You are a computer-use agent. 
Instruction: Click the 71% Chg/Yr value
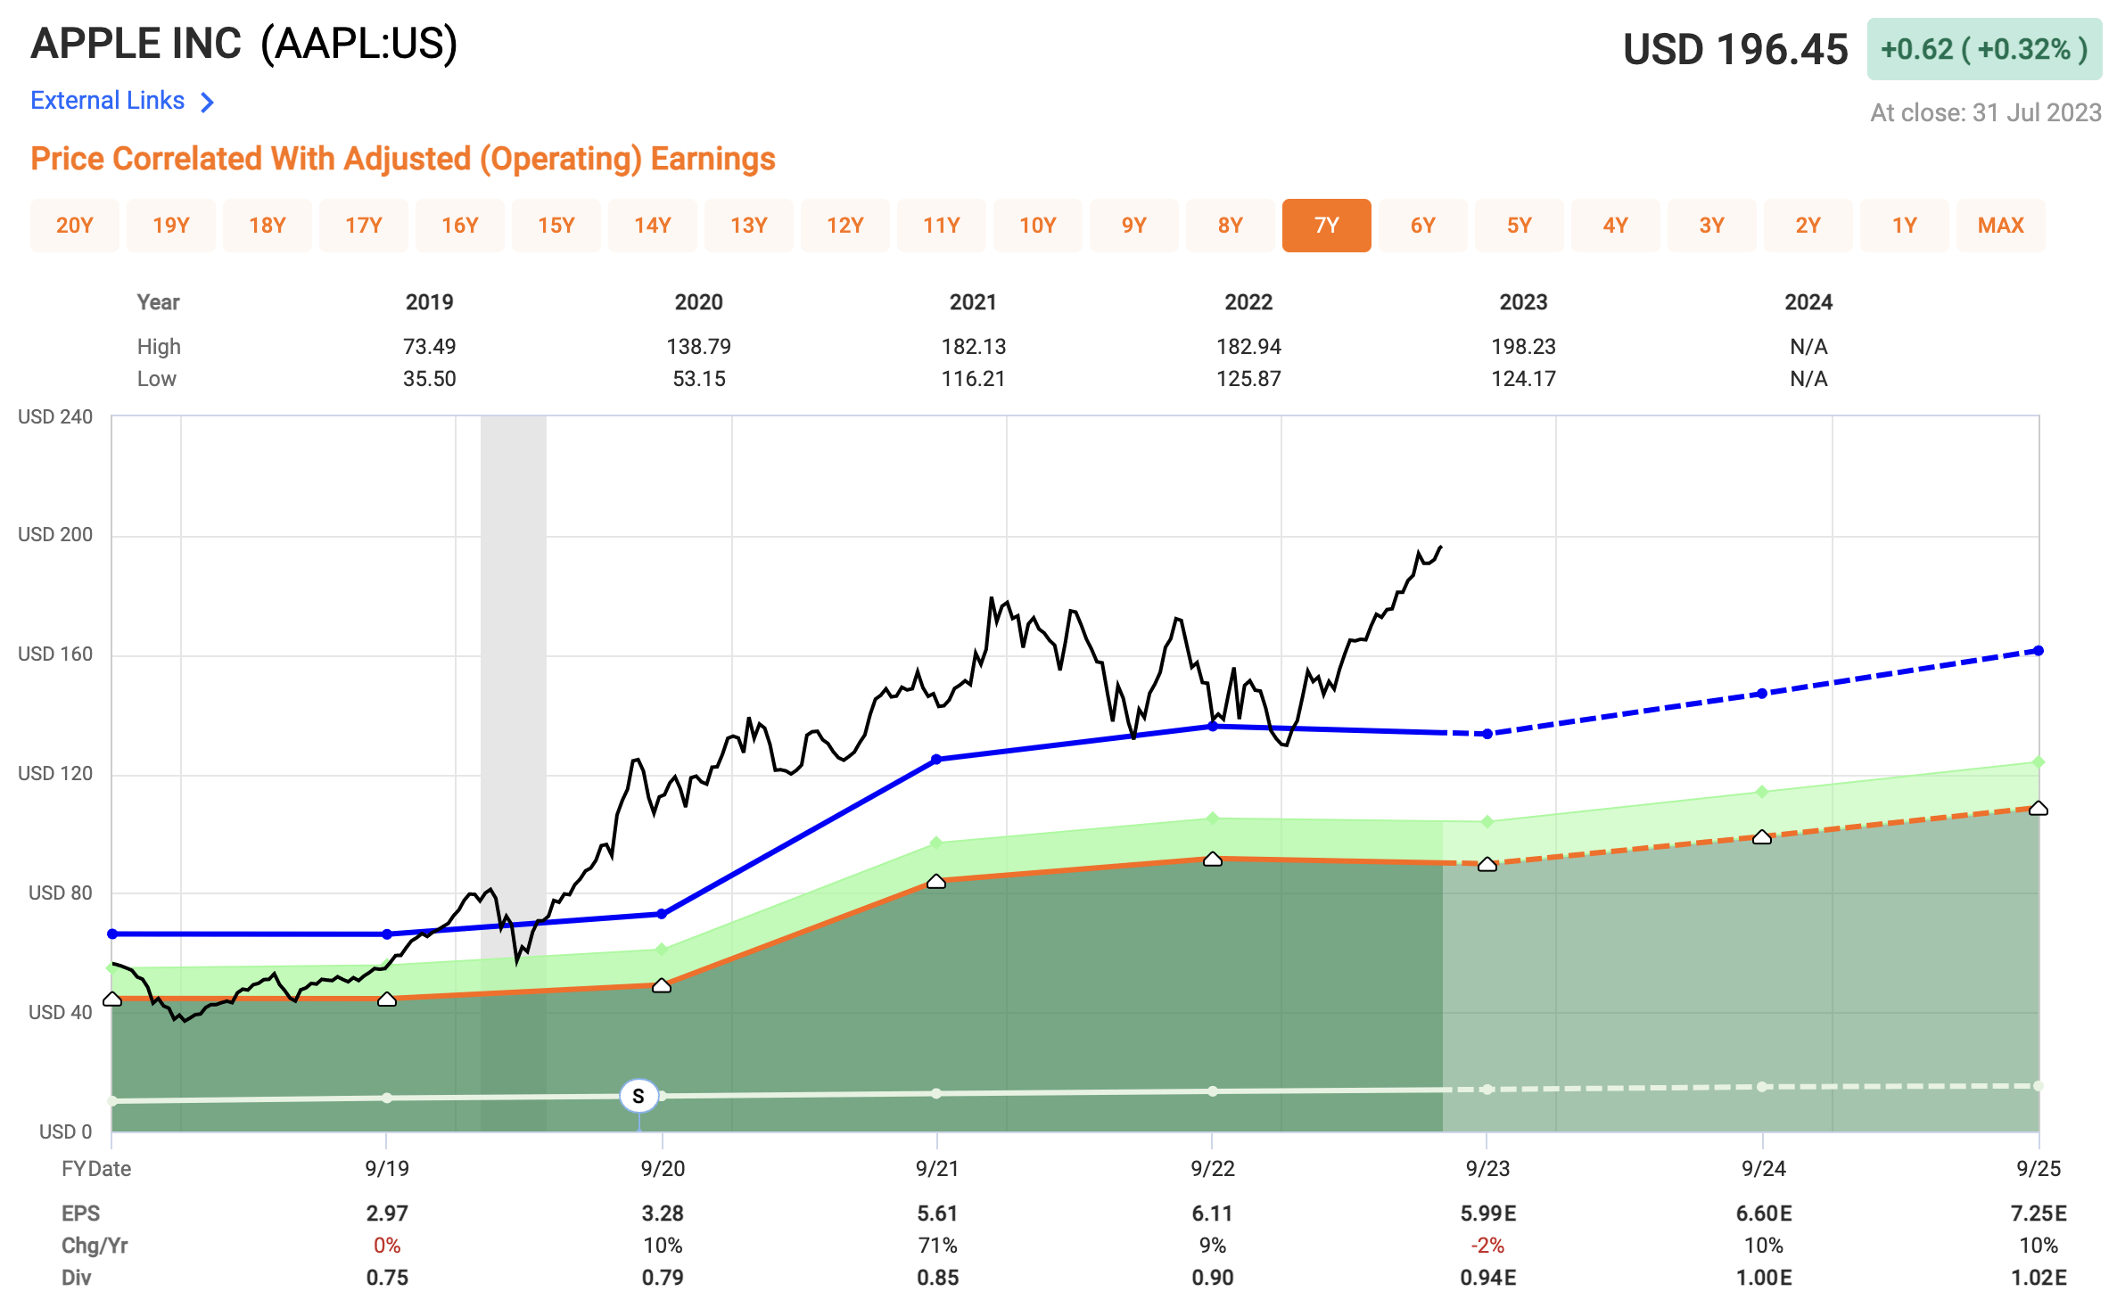tap(937, 1246)
